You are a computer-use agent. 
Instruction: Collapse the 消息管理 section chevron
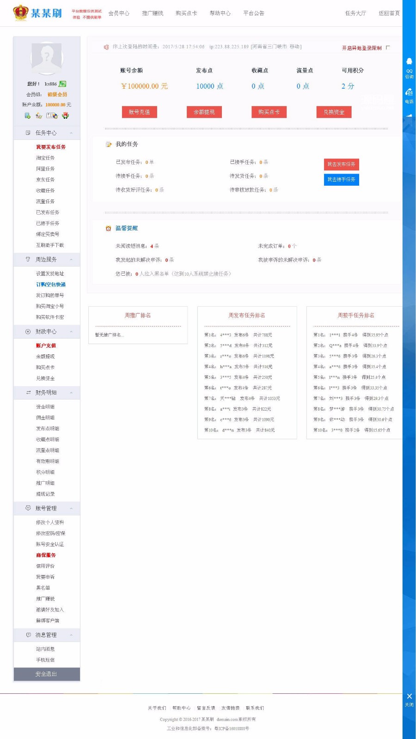pos(71,635)
